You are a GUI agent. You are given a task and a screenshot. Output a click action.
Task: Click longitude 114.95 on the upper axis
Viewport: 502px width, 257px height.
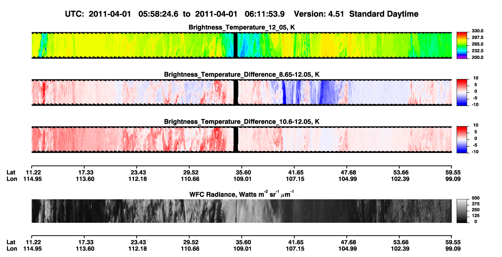32,179
